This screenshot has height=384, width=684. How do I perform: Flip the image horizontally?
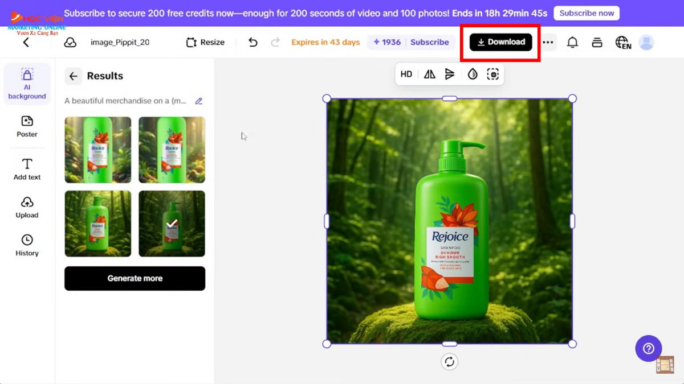(x=429, y=74)
